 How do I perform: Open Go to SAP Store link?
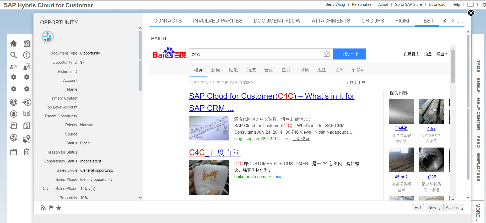[x=408, y=4]
